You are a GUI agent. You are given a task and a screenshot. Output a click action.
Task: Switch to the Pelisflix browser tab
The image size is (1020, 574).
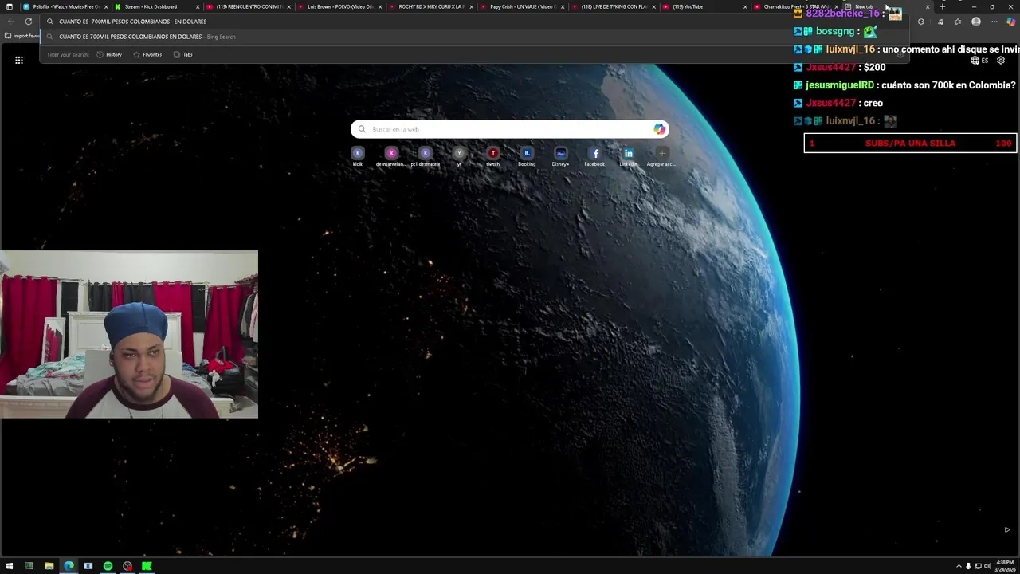(x=65, y=6)
